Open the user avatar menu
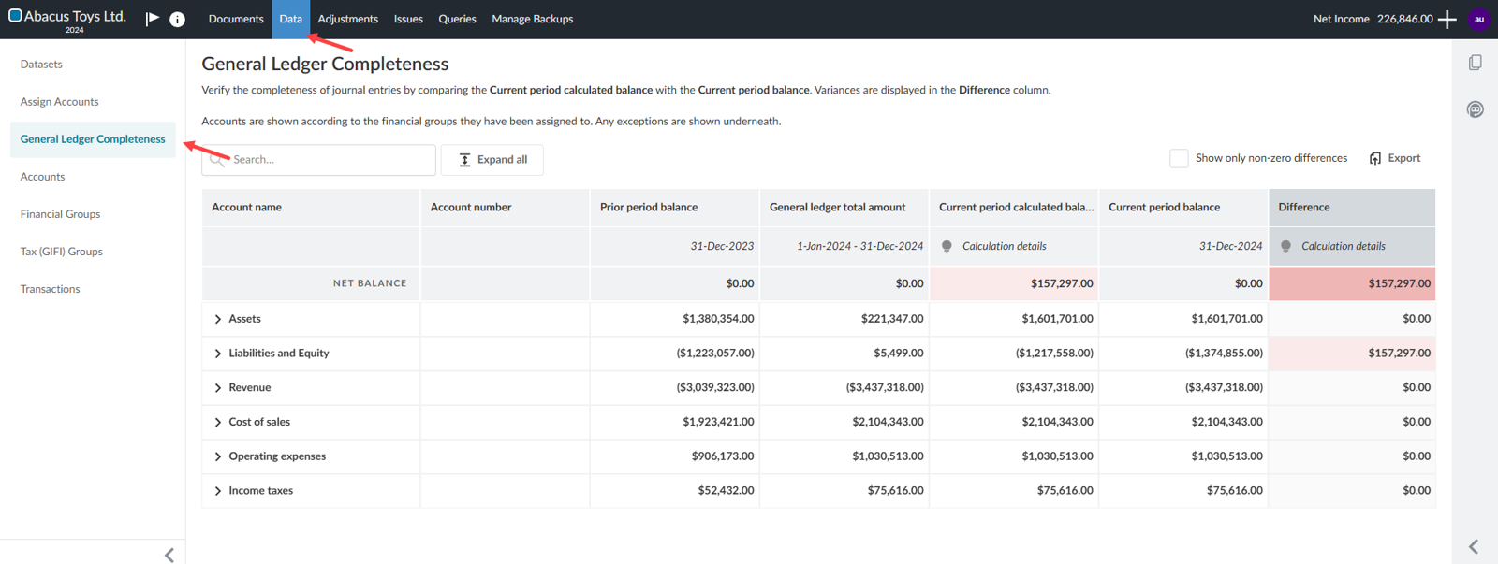This screenshot has width=1498, height=564. point(1478,19)
